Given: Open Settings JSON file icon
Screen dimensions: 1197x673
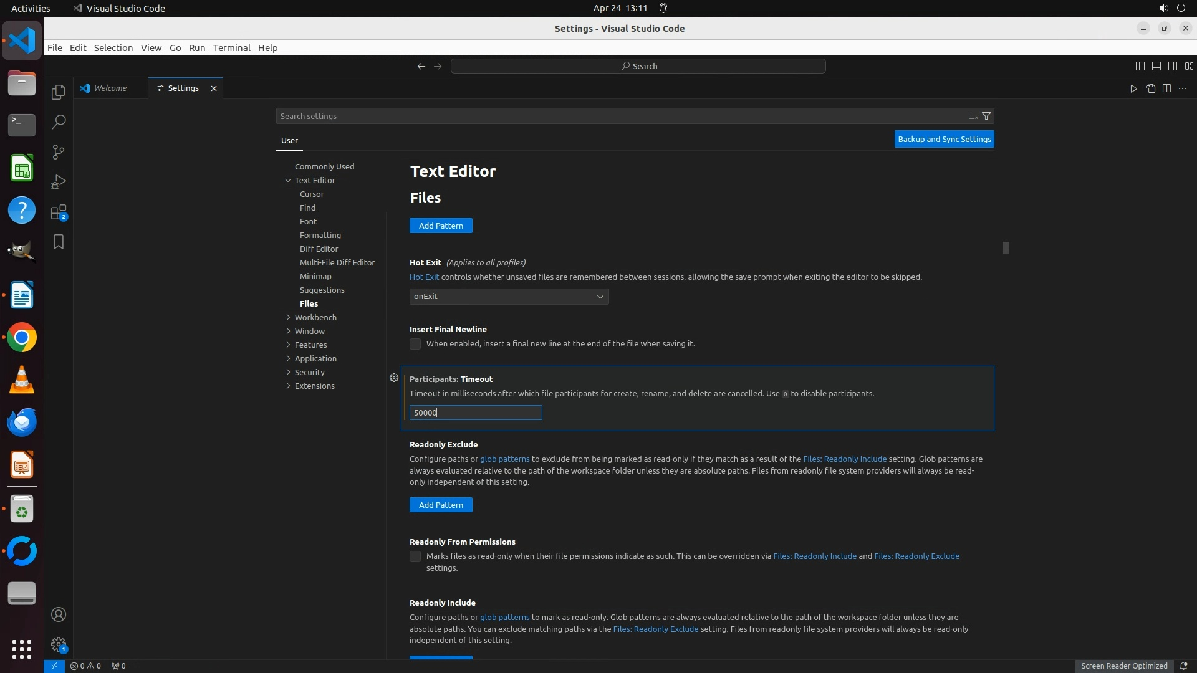Looking at the screenshot, I should tap(1150, 88).
